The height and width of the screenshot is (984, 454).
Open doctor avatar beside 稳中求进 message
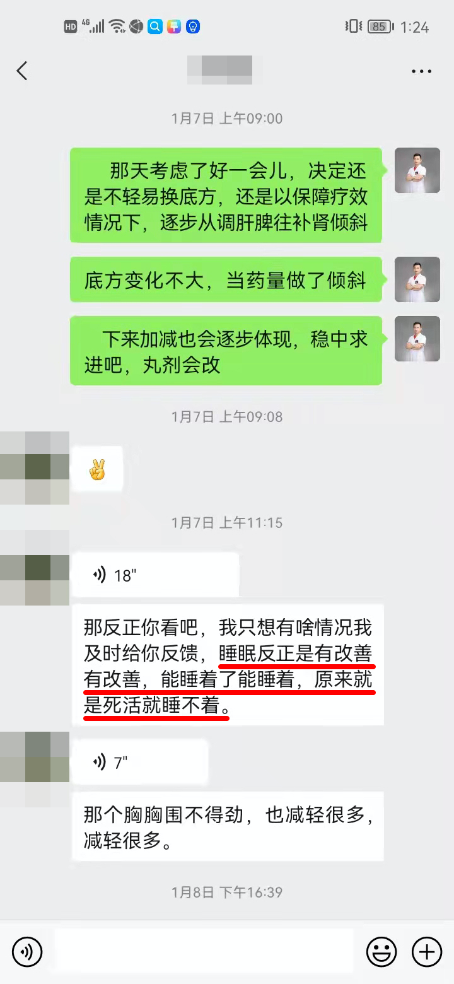click(417, 339)
